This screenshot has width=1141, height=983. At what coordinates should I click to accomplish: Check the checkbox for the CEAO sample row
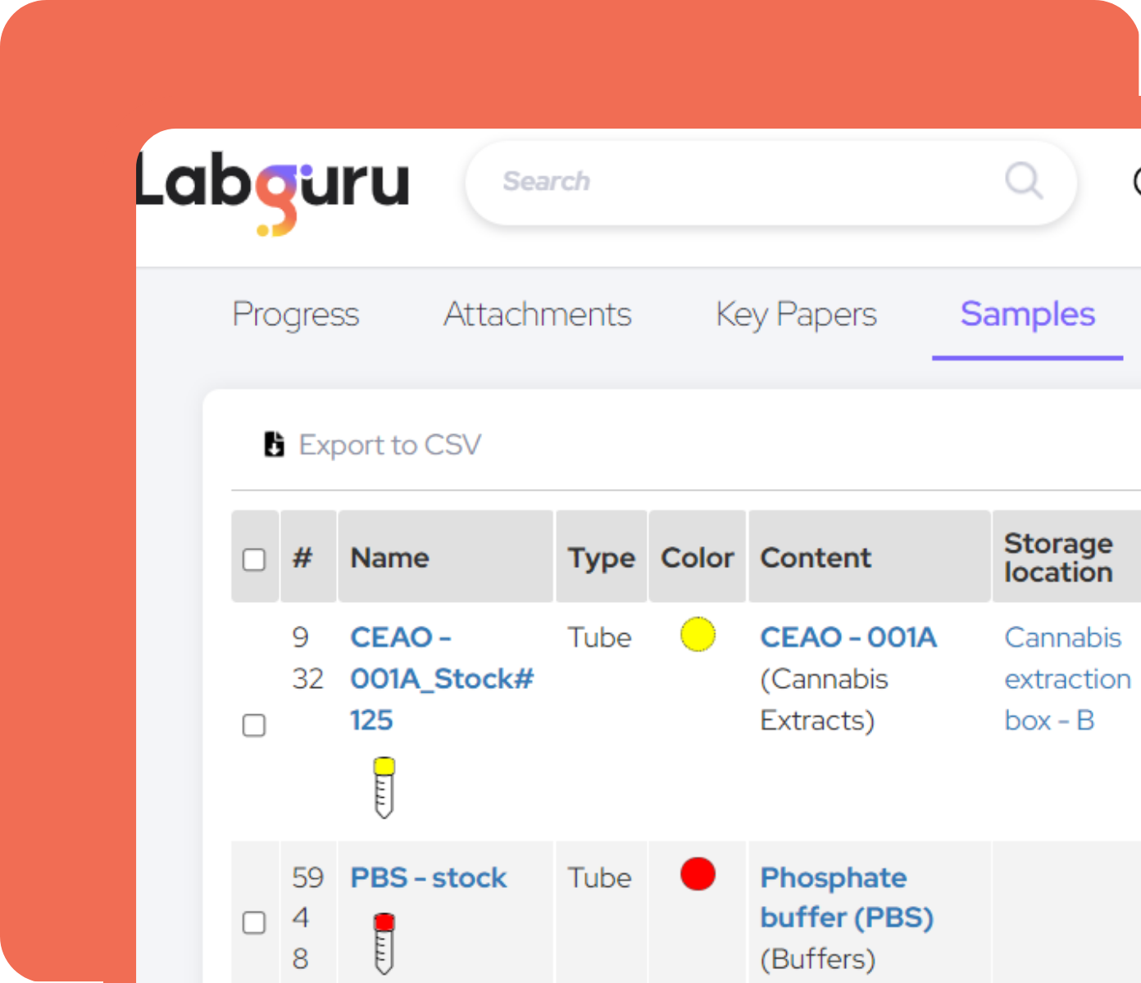[255, 726]
